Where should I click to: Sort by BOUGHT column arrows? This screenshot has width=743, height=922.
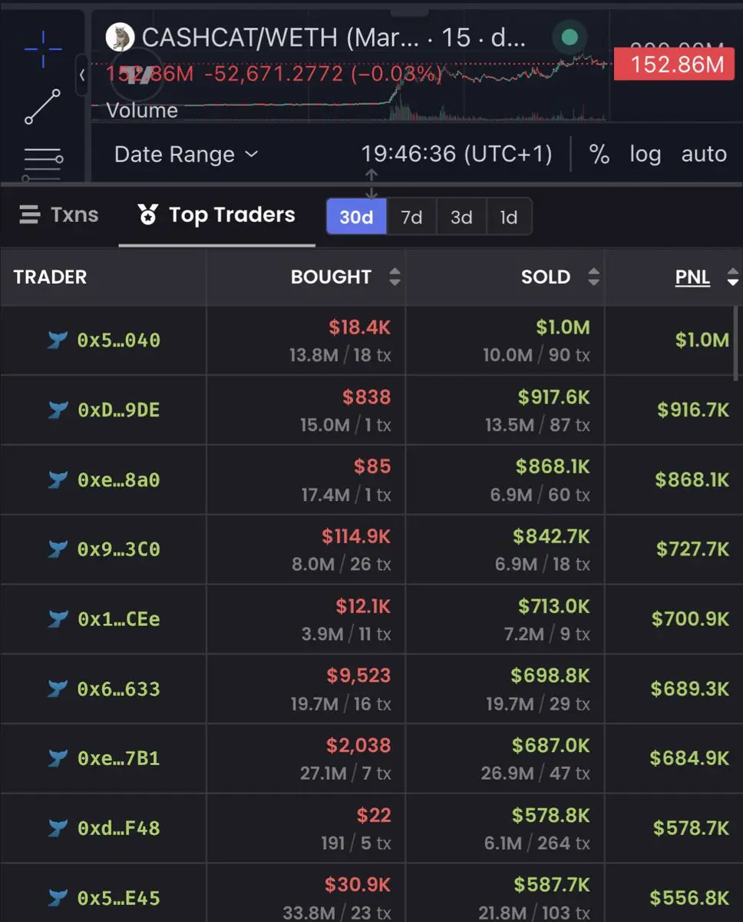(395, 277)
